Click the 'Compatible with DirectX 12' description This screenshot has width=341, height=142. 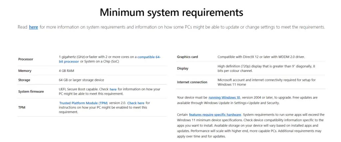click(261, 57)
